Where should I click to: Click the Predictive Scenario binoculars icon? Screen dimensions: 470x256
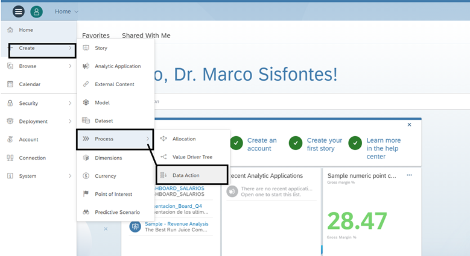pyautogui.click(x=86, y=212)
